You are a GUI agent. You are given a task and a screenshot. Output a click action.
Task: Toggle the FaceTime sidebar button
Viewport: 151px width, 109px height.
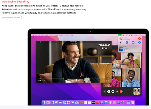104,92
